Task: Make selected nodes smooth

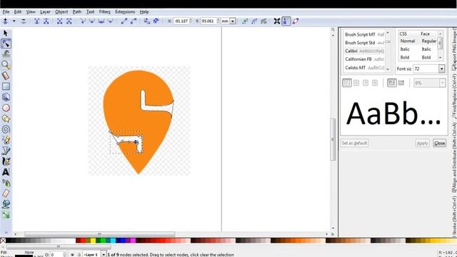Action: [92, 21]
